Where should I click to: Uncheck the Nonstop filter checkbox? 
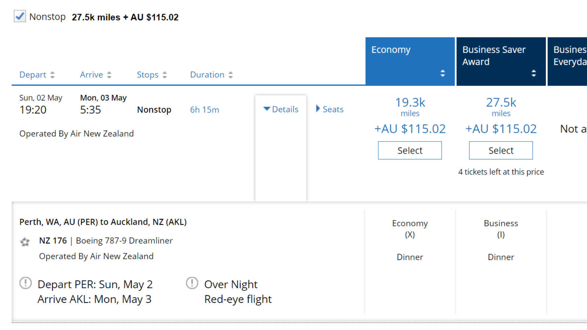tap(20, 16)
